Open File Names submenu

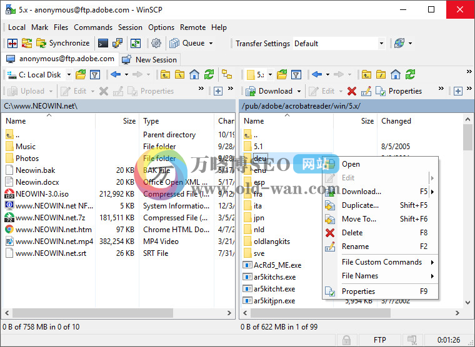380,276
